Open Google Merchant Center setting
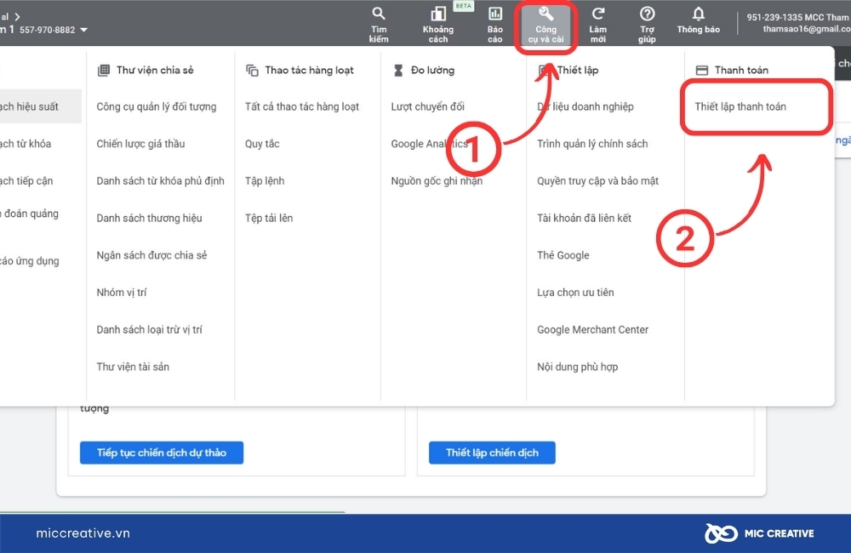This screenshot has width=851, height=553. click(x=592, y=330)
